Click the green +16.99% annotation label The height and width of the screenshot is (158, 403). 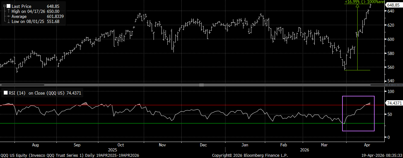(x=365, y=2)
